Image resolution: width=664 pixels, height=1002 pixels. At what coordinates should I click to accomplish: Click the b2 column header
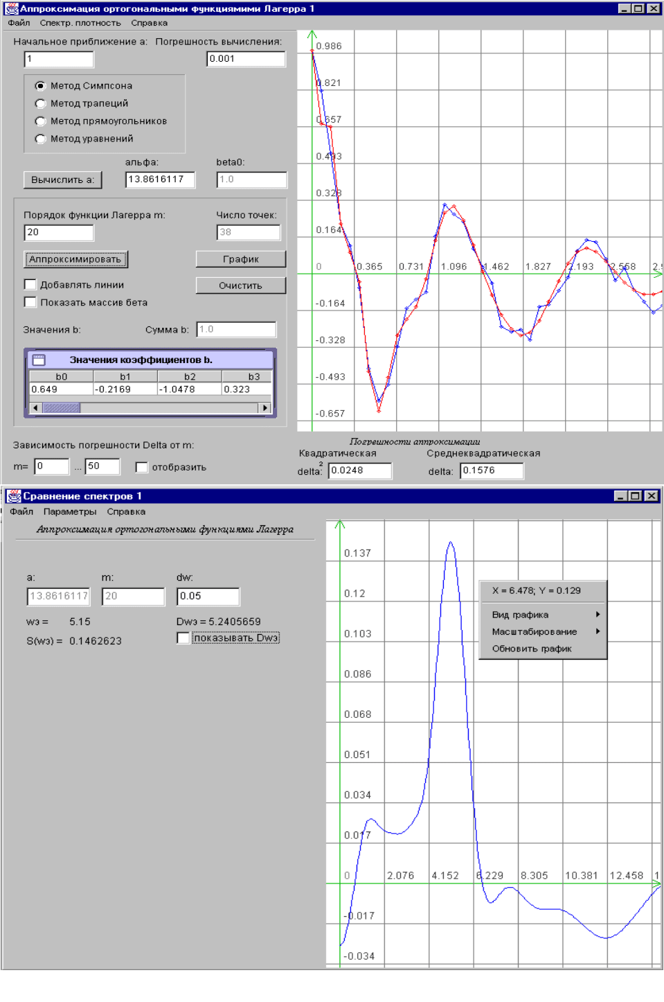[x=190, y=376]
